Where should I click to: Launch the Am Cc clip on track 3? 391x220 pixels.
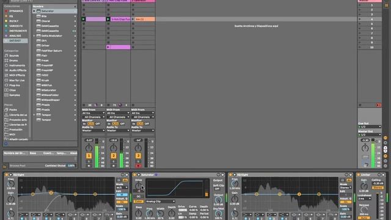tap(133, 19)
